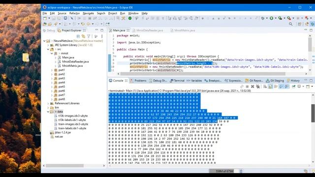Viewport: 315px width, 177px height.
Task: Click the Forward navigation arrow icon
Action: 97,24
